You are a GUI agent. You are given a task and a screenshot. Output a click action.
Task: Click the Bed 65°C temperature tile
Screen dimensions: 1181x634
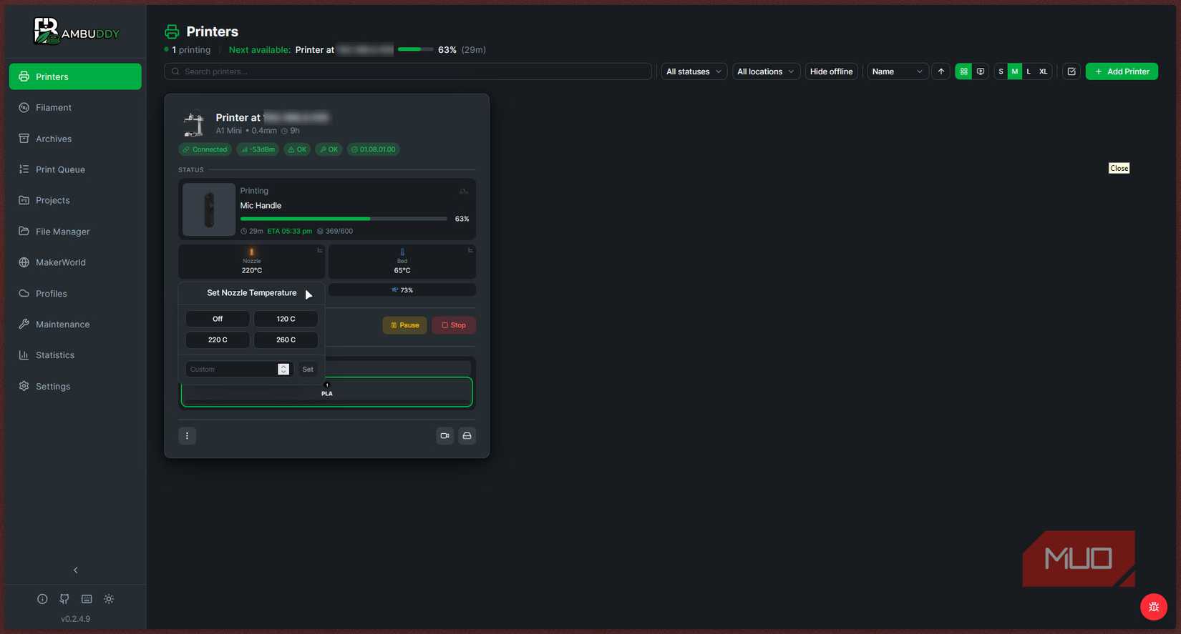tap(402, 262)
